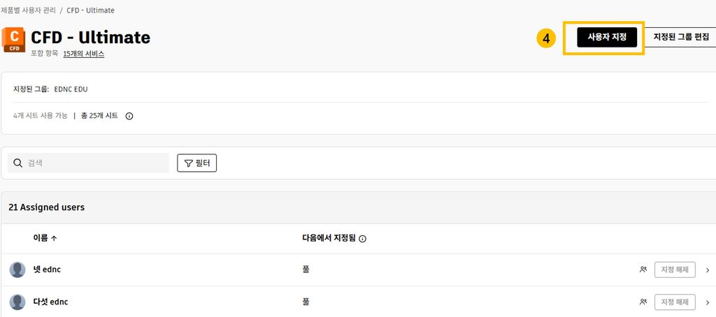Click into the 검색 search field
Viewport: 716px width, 317px height.
pyautogui.click(x=88, y=163)
